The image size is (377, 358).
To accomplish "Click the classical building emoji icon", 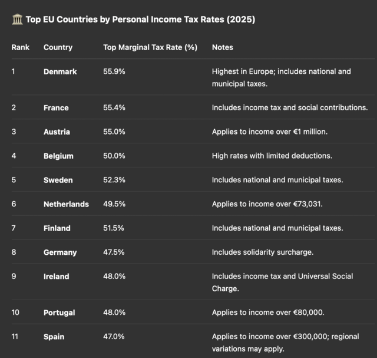I will [17, 19].
